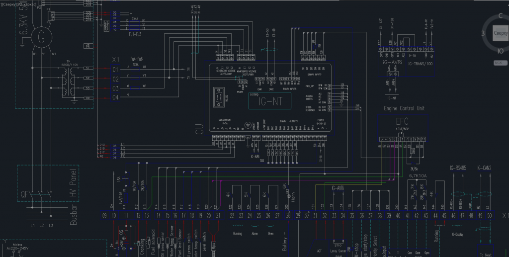Image resolution: width=509 pixels, height=257 pixels.
Task: Select the ACT actuator label
Action: pos(320,251)
